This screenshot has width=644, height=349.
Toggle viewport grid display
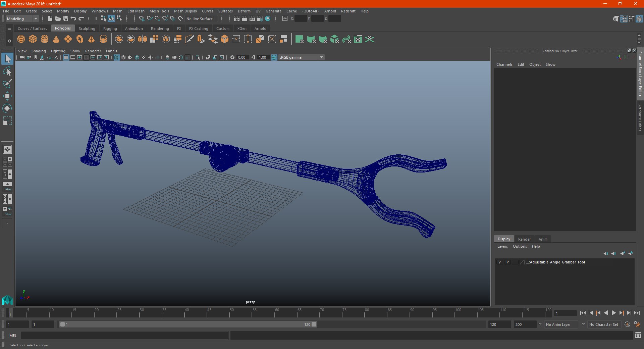[x=66, y=57]
